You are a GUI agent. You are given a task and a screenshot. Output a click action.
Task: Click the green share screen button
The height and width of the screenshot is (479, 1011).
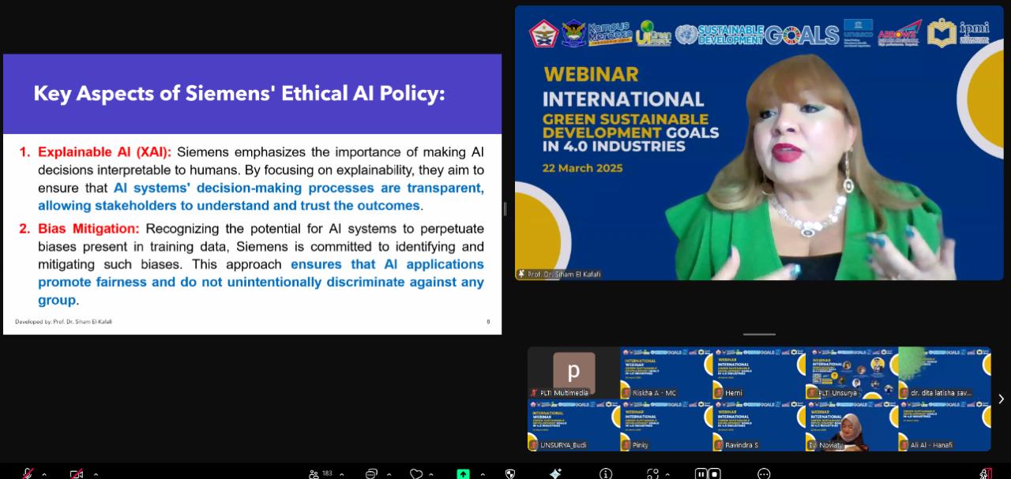coord(463,473)
